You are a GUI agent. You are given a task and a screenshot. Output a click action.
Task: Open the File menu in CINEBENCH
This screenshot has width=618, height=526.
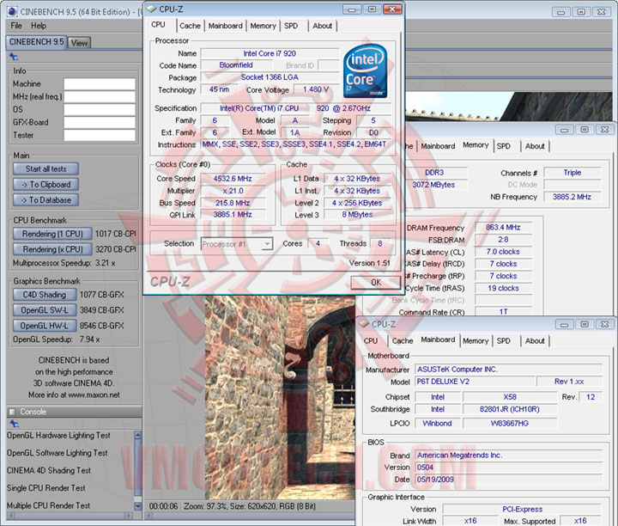[x=16, y=26]
